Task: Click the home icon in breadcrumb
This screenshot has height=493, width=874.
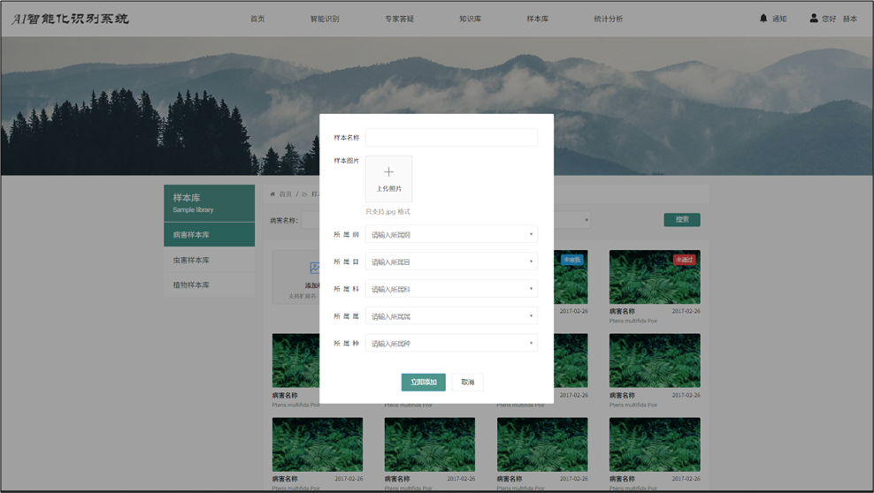Action: (x=272, y=194)
